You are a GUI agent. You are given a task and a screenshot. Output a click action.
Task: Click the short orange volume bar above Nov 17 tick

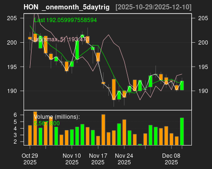(x=98, y=140)
